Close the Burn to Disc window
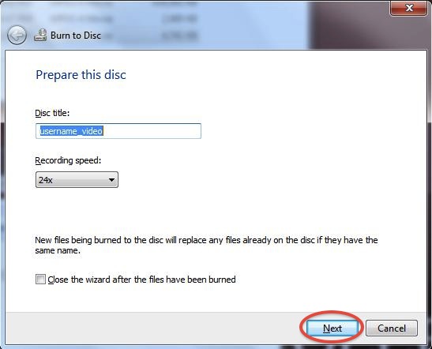This screenshot has width=432, height=349. 408,8
